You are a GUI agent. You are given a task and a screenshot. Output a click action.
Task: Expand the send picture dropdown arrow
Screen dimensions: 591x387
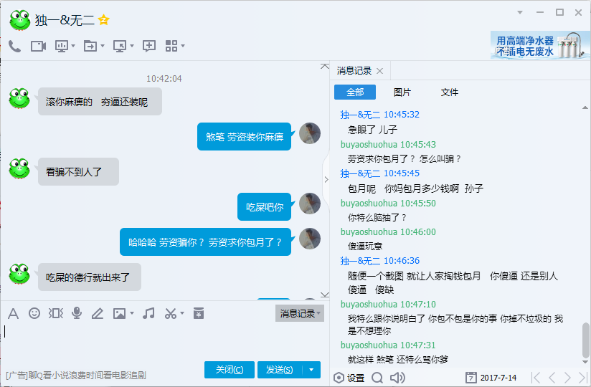tap(132, 313)
